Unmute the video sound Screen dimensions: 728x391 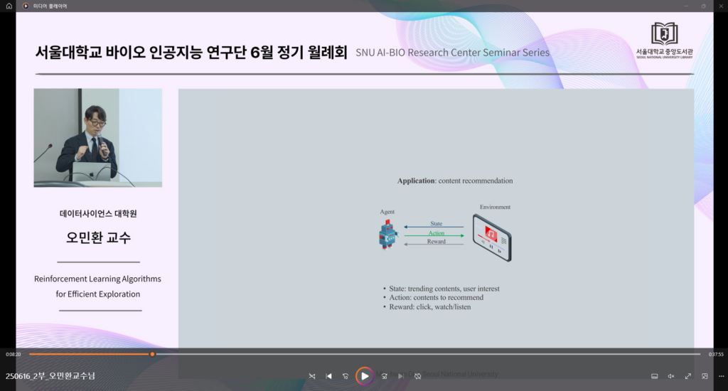click(671, 376)
